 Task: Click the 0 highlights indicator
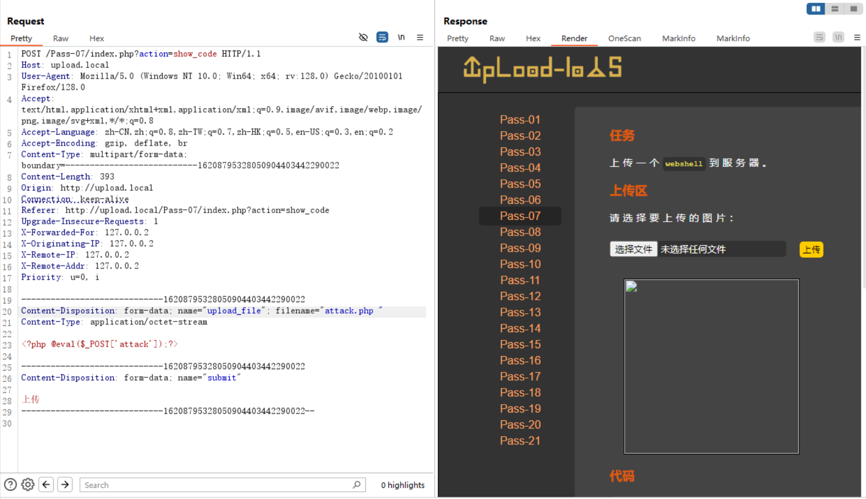click(x=403, y=485)
